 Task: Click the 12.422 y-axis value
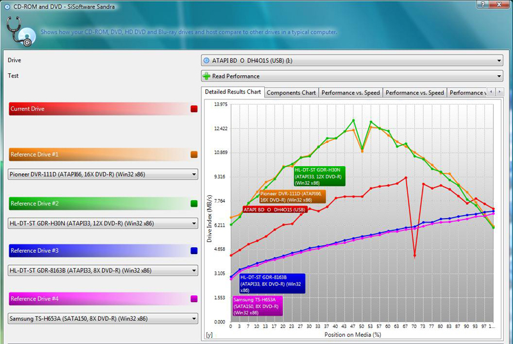tap(221, 128)
